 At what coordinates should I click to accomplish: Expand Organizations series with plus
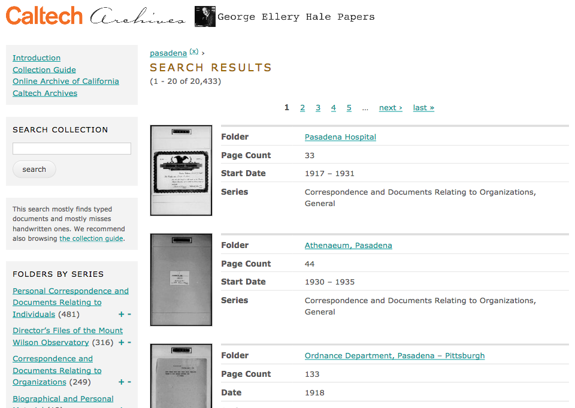tap(122, 382)
